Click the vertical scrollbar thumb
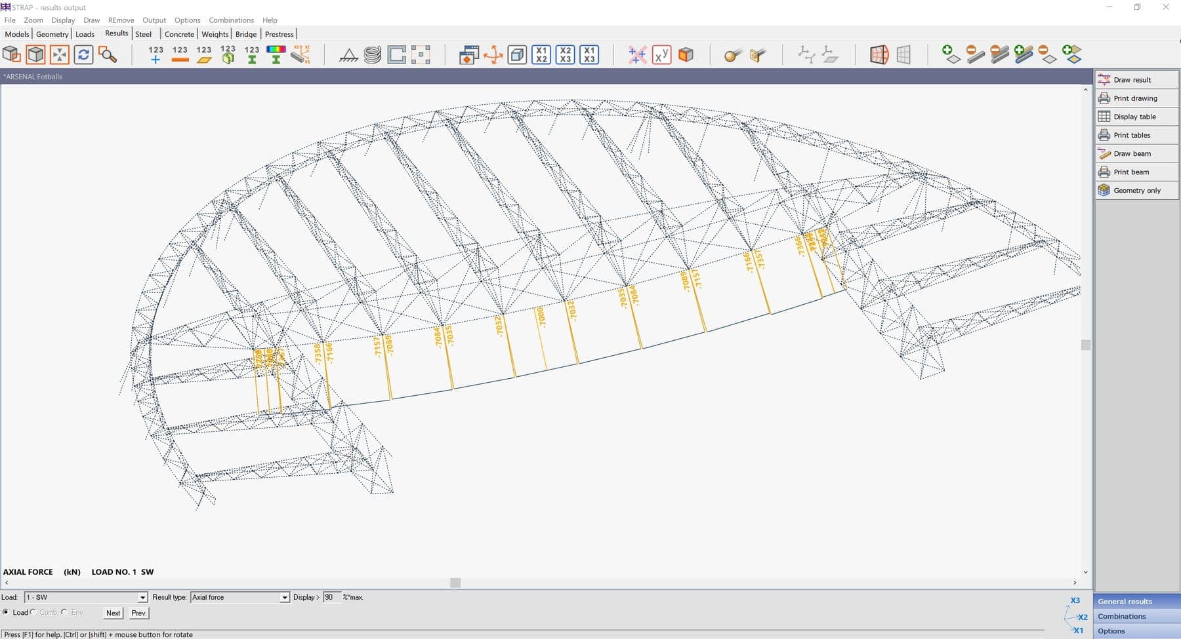The width and height of the screenshot is (1181, 639). [x=1086, y=345]
